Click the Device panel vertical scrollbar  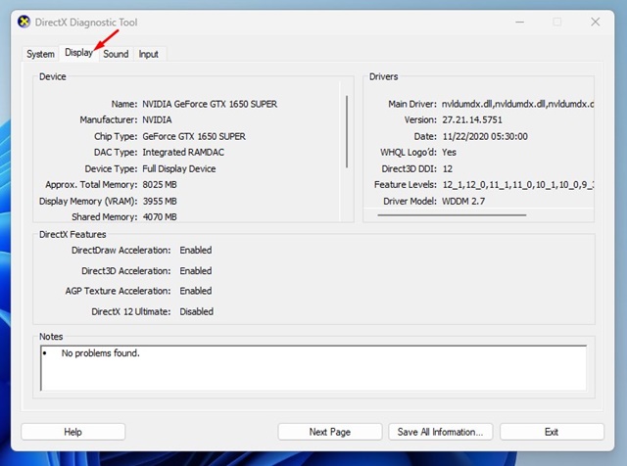pyautogui.click(x=347, y=131)
